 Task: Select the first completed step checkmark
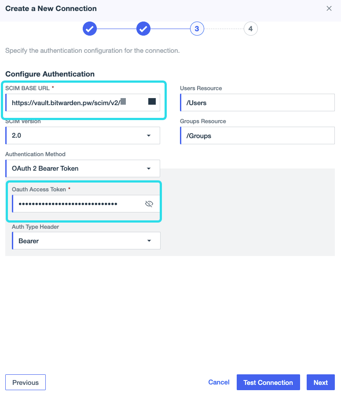pyautogui.click(x=90, y=29)
